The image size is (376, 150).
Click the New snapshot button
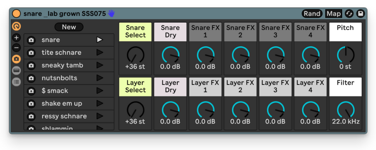coord(69,27)
